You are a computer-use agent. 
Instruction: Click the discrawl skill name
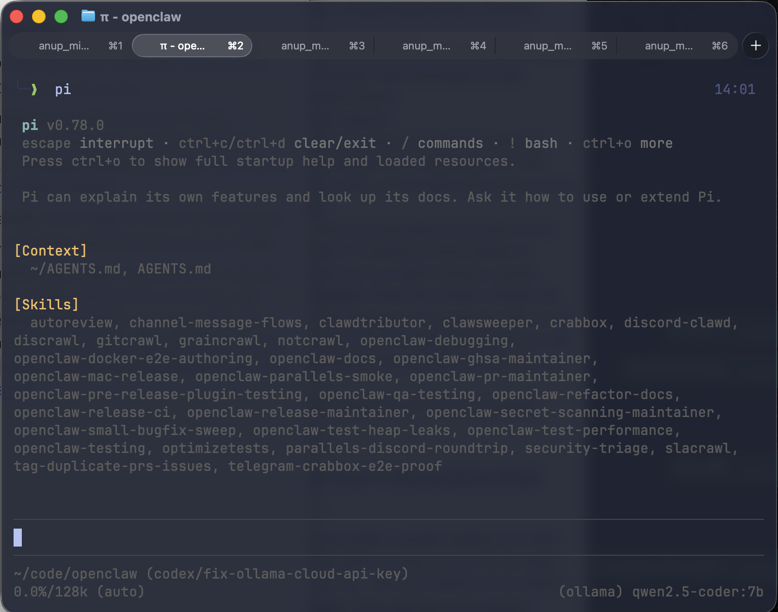[x=47, y=340]
